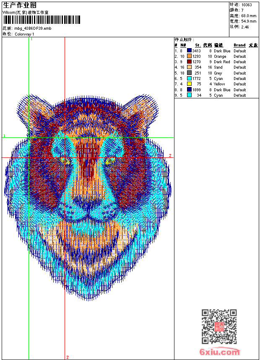The image size is (260, 360).
Task: Select the Dark Red color swatch
Action: tap(189, 62)
